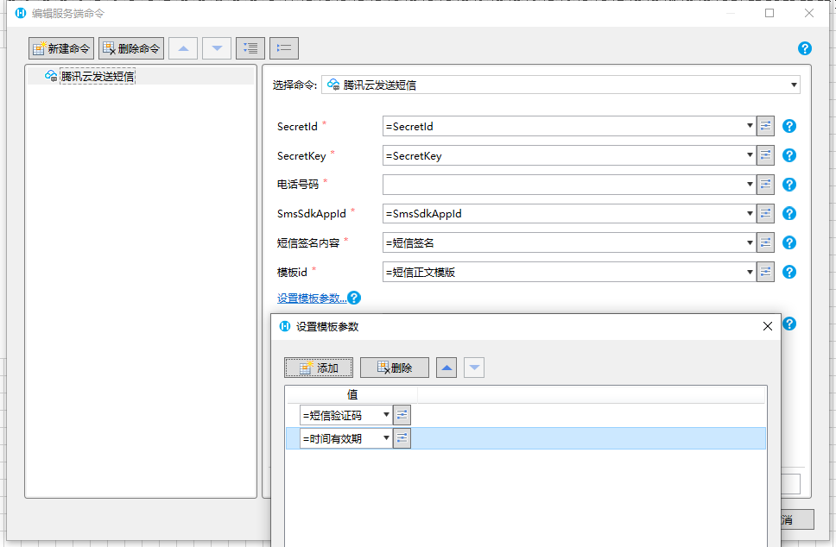Move parameter up in 设置模板参数 dialog
This screenshot has height=547, width=836.
tap(446, 368)
